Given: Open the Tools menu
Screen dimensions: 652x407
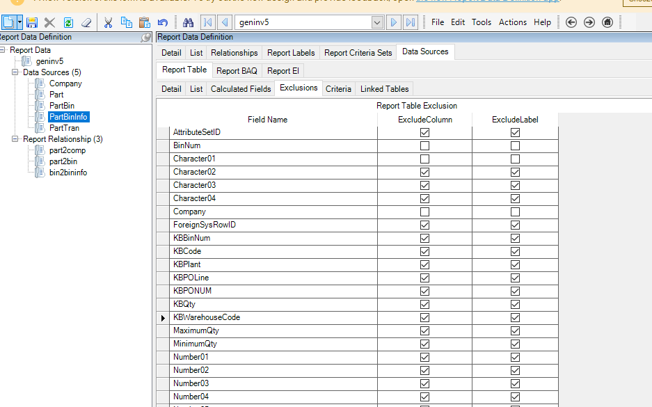Looking at the screenshot, I should pos(482,22).
